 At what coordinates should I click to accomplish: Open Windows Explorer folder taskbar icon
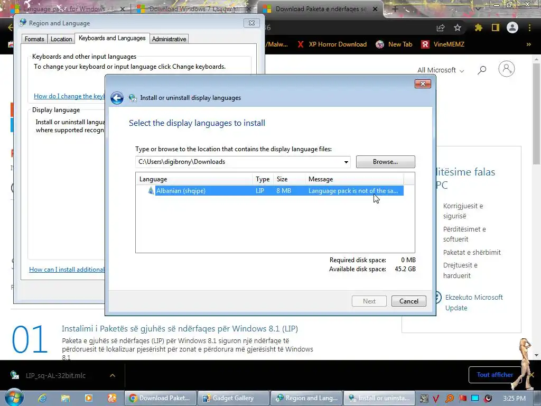(65, 398)
